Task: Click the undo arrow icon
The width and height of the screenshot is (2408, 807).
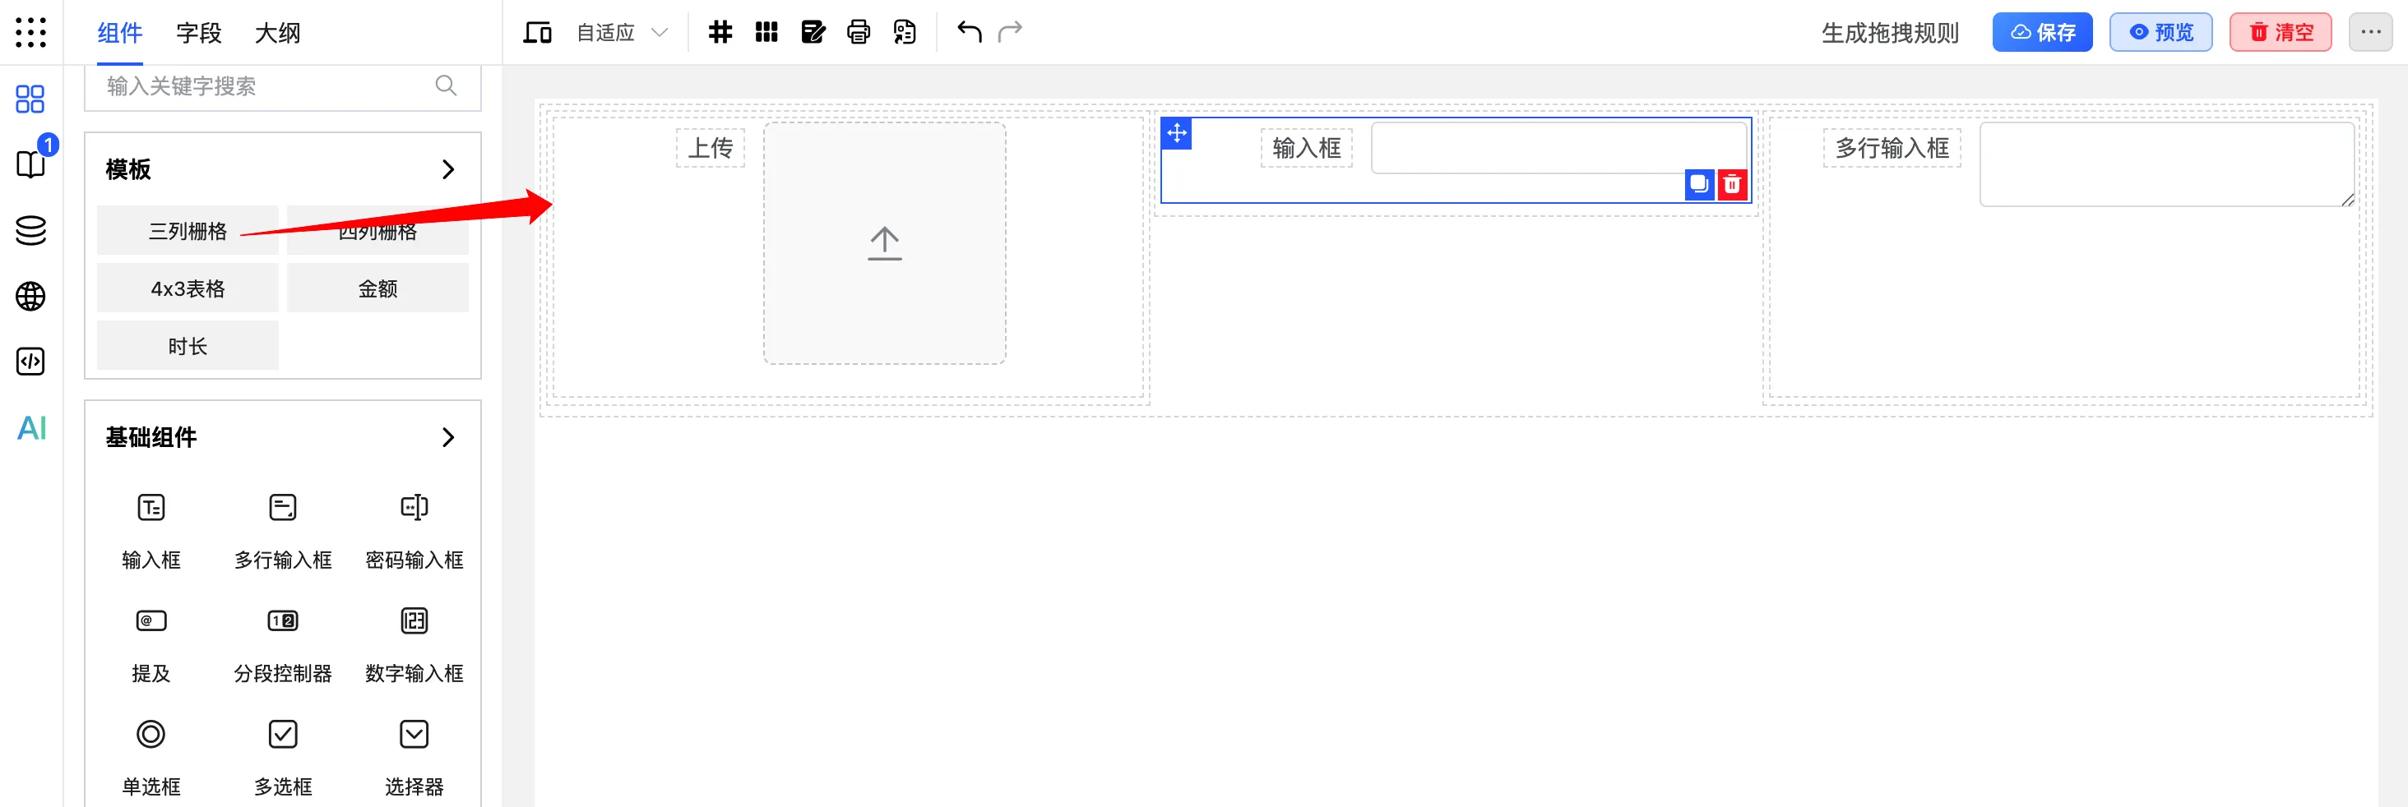Action: point(969,31)
